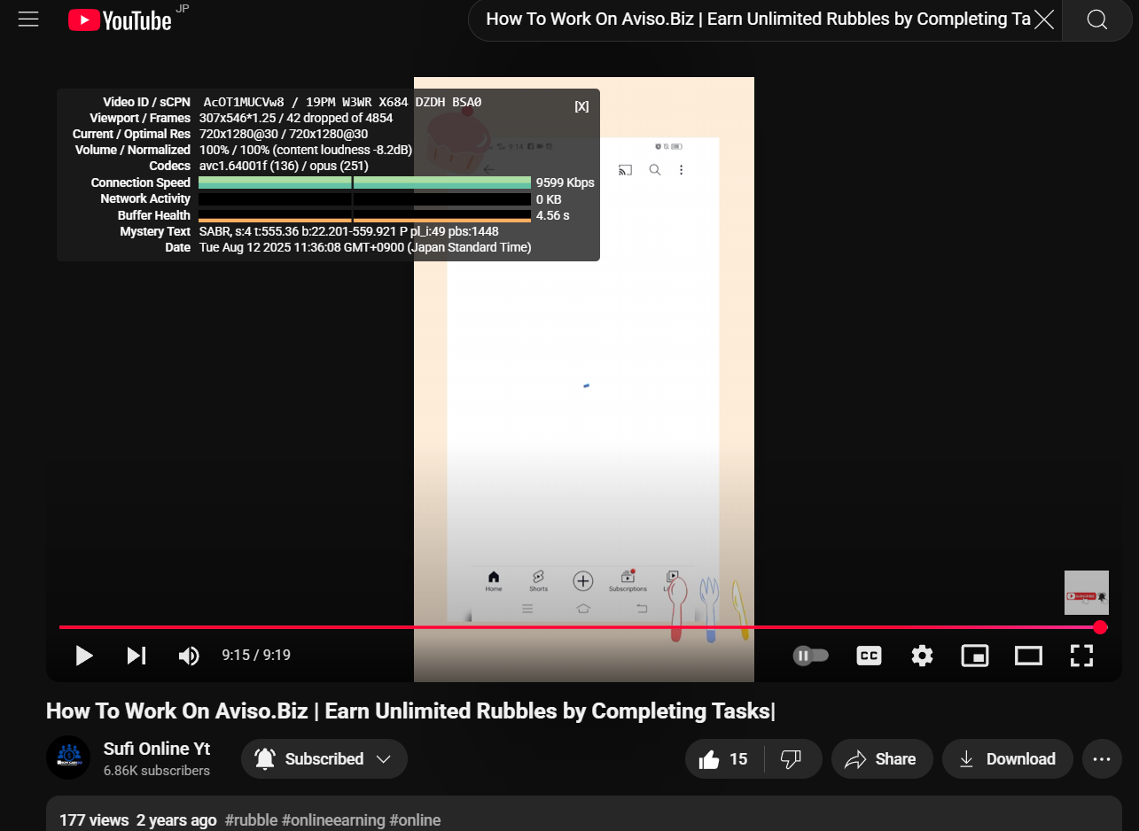
Task: Click the Buffer Health 4.56 s value
Action: (553, 215)
